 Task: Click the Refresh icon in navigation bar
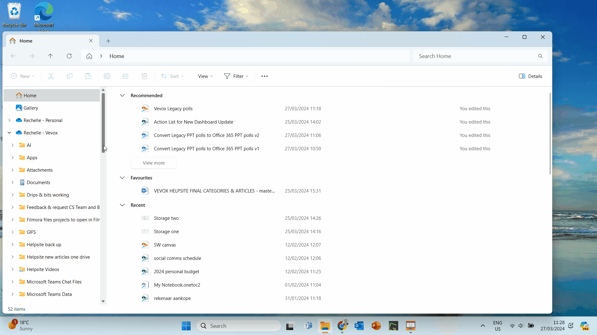pos(69,56)
